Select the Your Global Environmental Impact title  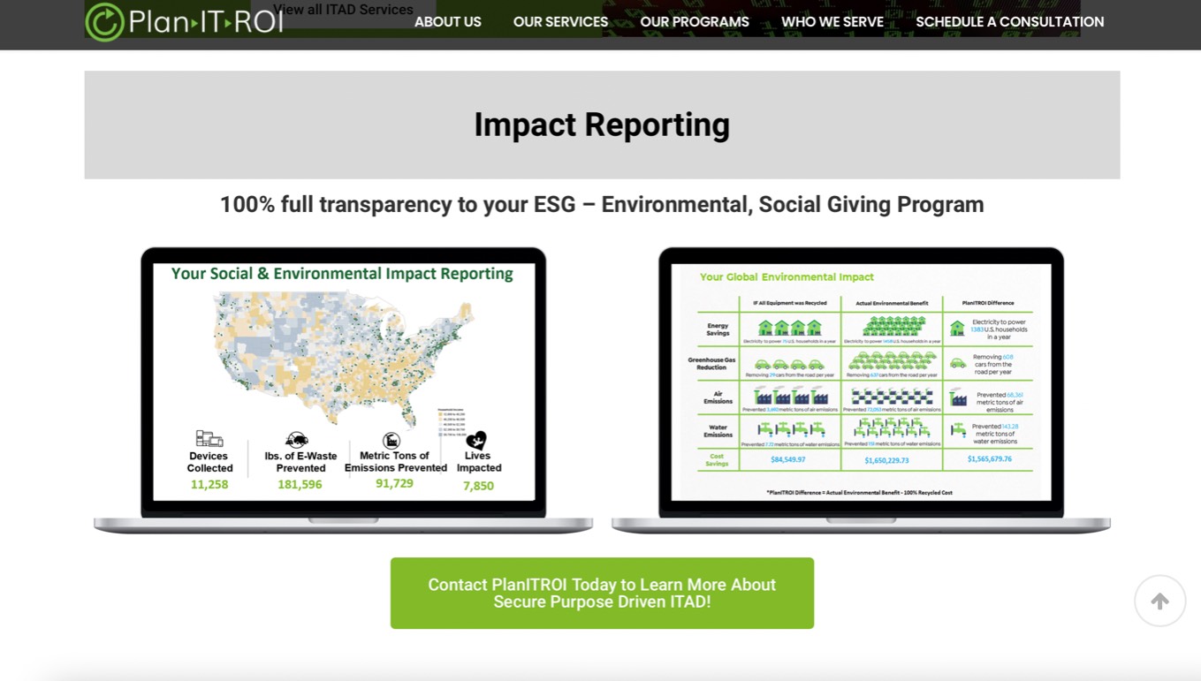pyautogui.click(x=787, y=277)
